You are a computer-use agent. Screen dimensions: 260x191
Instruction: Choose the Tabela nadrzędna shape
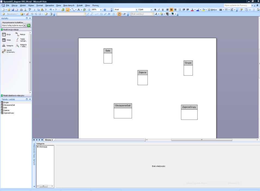pos(21,40)
